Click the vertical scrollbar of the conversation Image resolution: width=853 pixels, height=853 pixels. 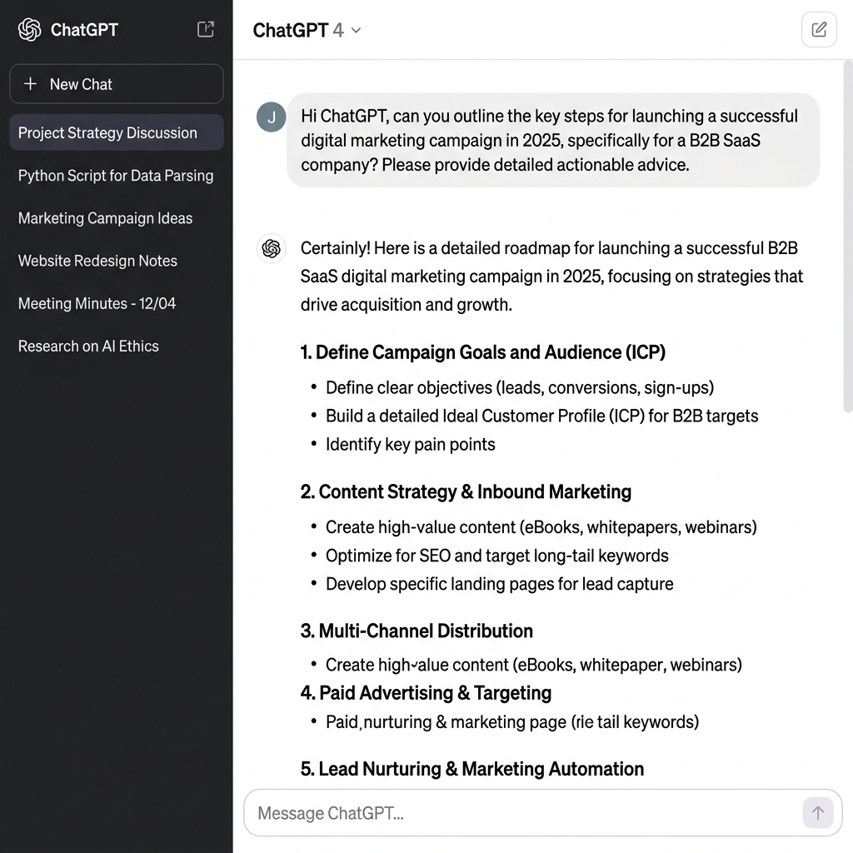pos(847,237)
